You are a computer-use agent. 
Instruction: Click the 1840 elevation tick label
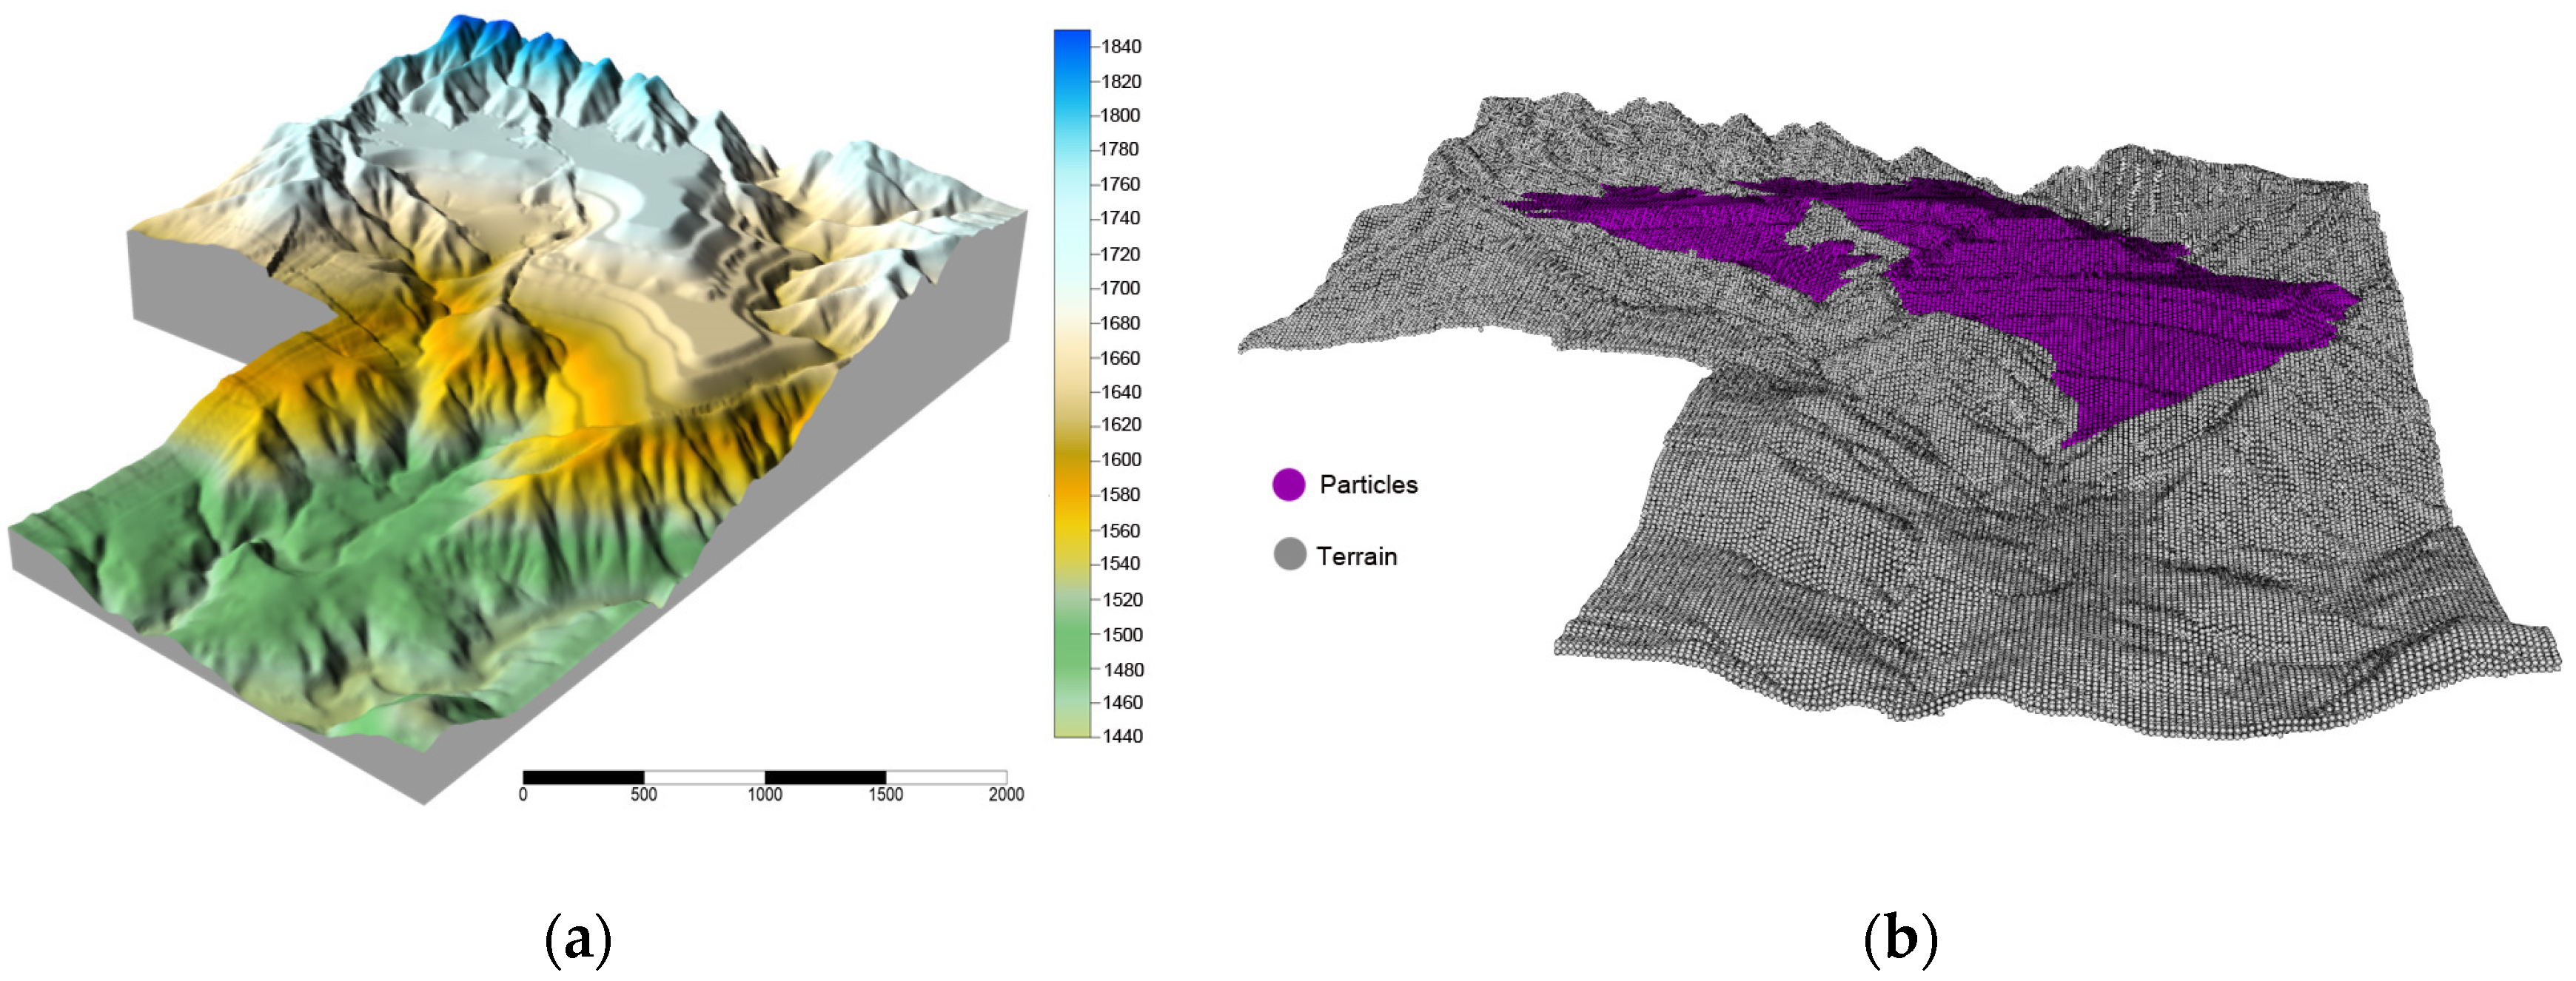tap(1121, 46)
